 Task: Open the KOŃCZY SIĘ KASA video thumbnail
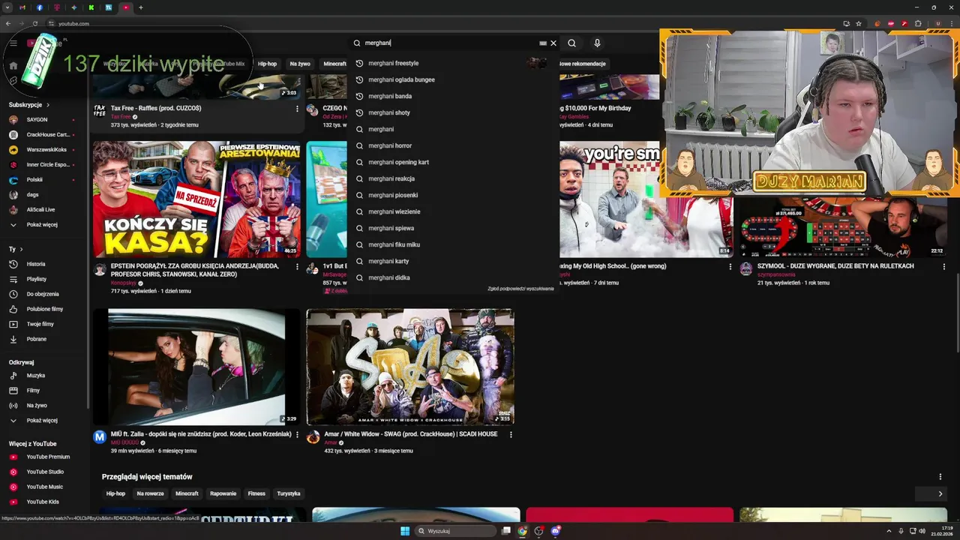click(x=196, y=199)
